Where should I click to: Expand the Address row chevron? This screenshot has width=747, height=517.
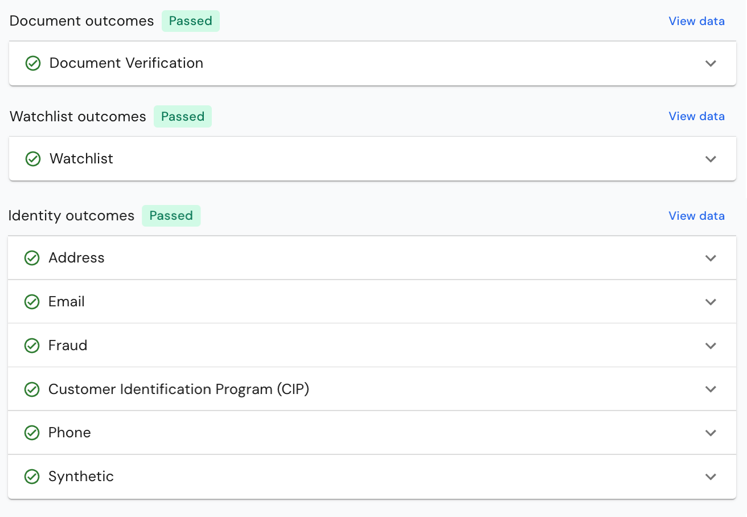(x=711, y=258)
